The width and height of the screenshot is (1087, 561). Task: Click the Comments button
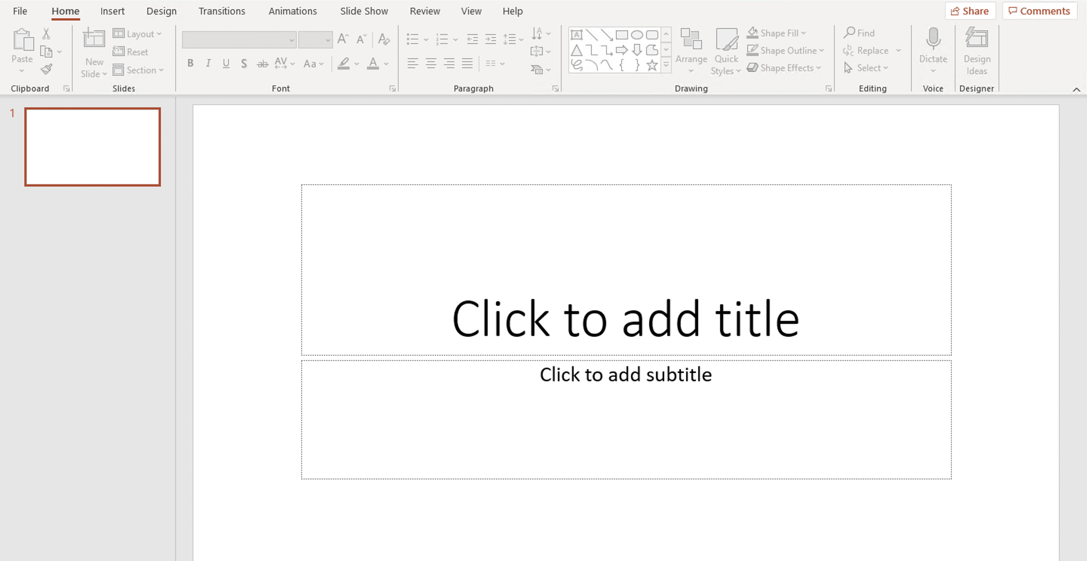[x=1038, y=11]
